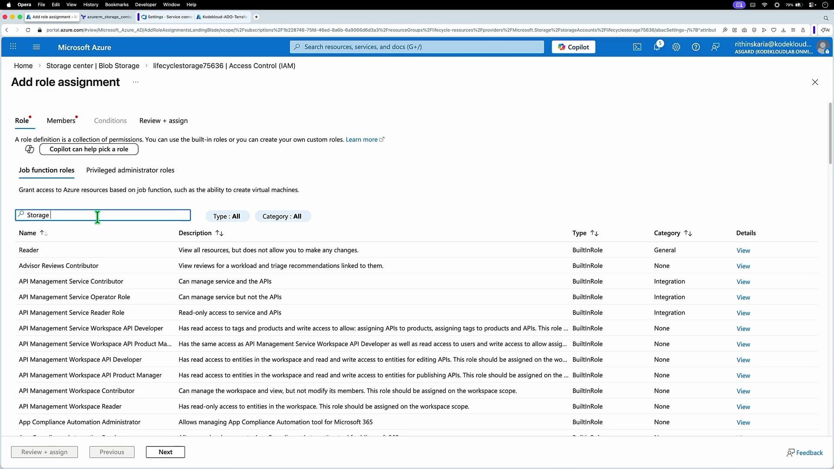The height and width of the screenshot is (469, 834).
Task: Select API Management Workspace Reader row
Action: pyautogui.click(x=416, y=406)
